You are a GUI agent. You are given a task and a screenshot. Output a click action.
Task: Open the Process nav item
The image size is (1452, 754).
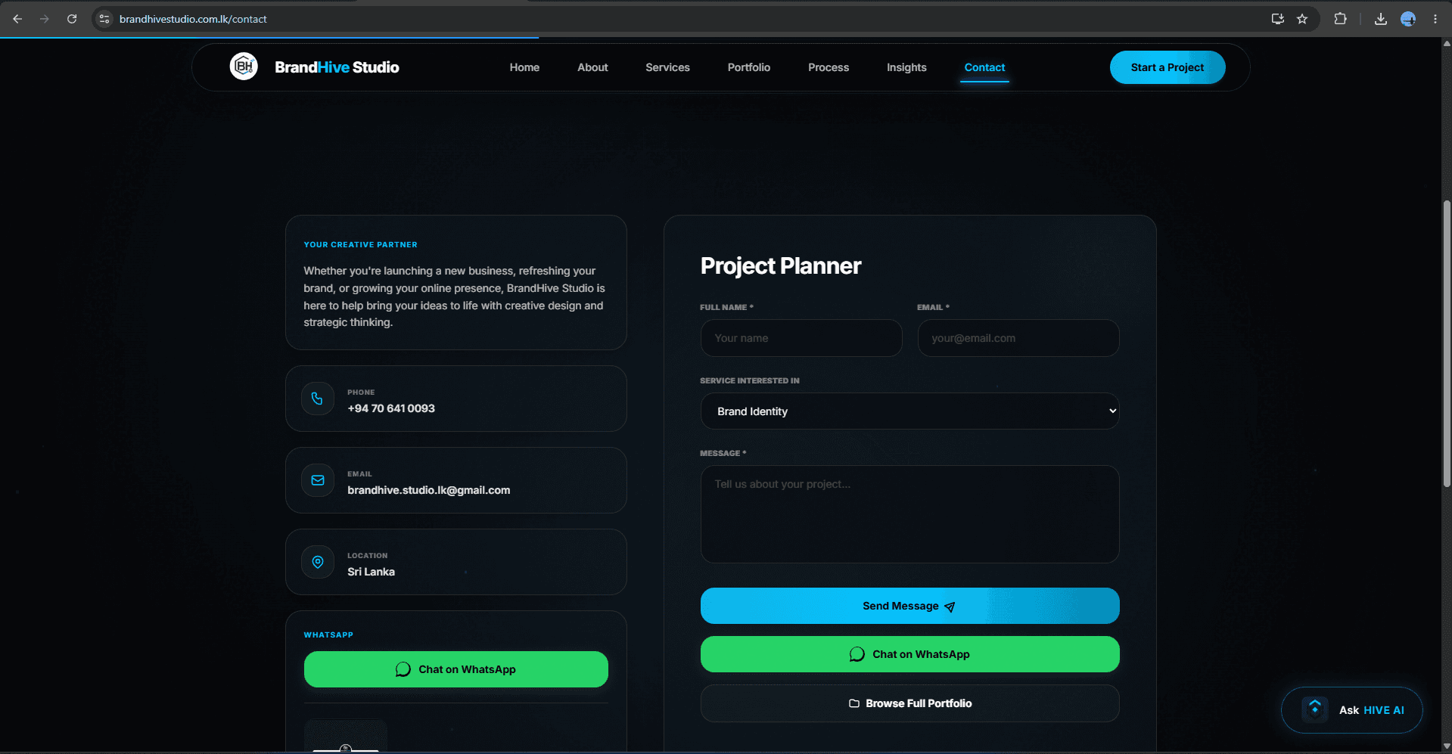[829, 67]
